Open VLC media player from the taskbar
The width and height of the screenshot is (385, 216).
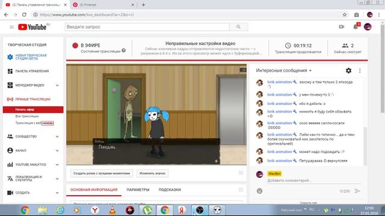pyautogui.click(x=112, y=210)
